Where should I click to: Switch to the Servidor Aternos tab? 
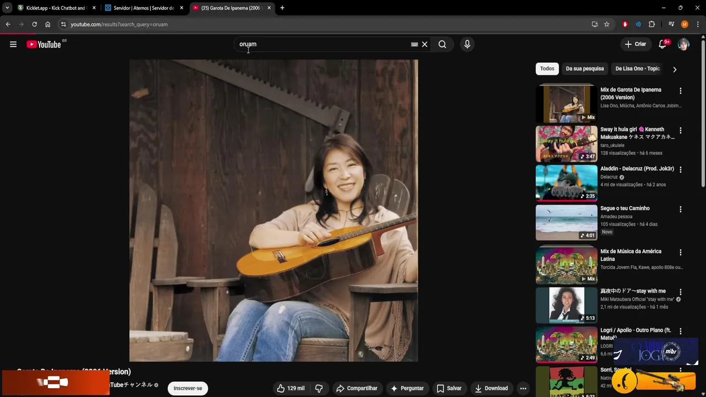(143, 8)
